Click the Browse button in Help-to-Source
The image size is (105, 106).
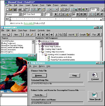(x=40, y=76)
